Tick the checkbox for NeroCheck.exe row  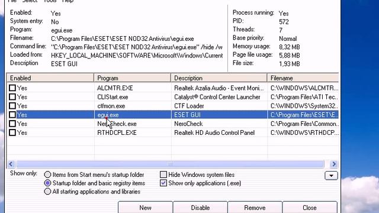click(x=12, y=124)
